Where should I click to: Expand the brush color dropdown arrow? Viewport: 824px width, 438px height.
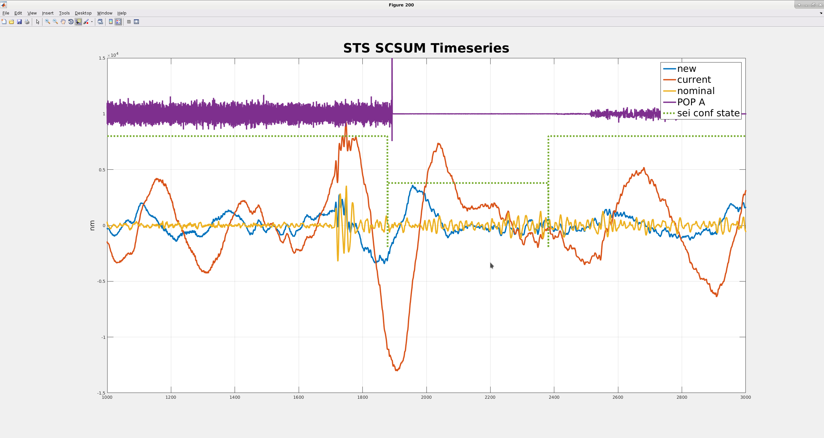92,22
